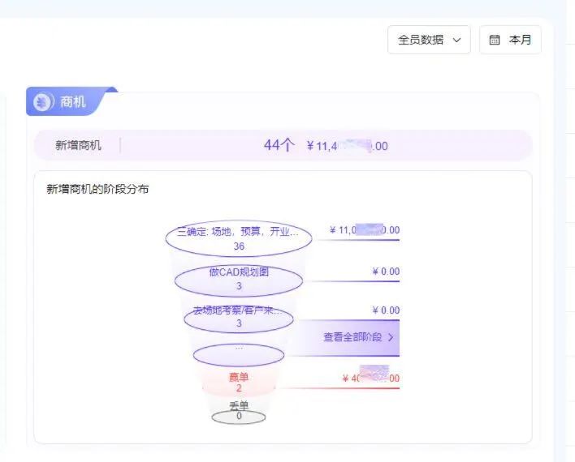Select the 做CAD规划图 funnel stage
The width and height of the screenshot is (575, 462).
point(239,280)
